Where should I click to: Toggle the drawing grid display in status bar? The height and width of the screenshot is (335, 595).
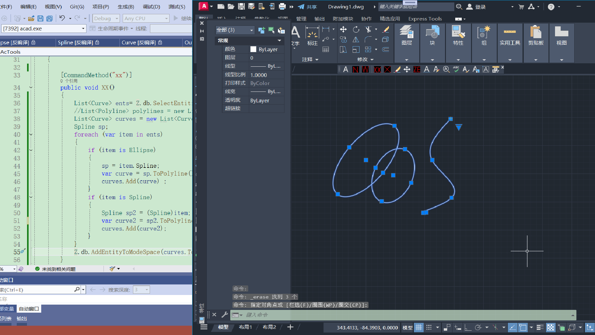[x=419, y=328]
